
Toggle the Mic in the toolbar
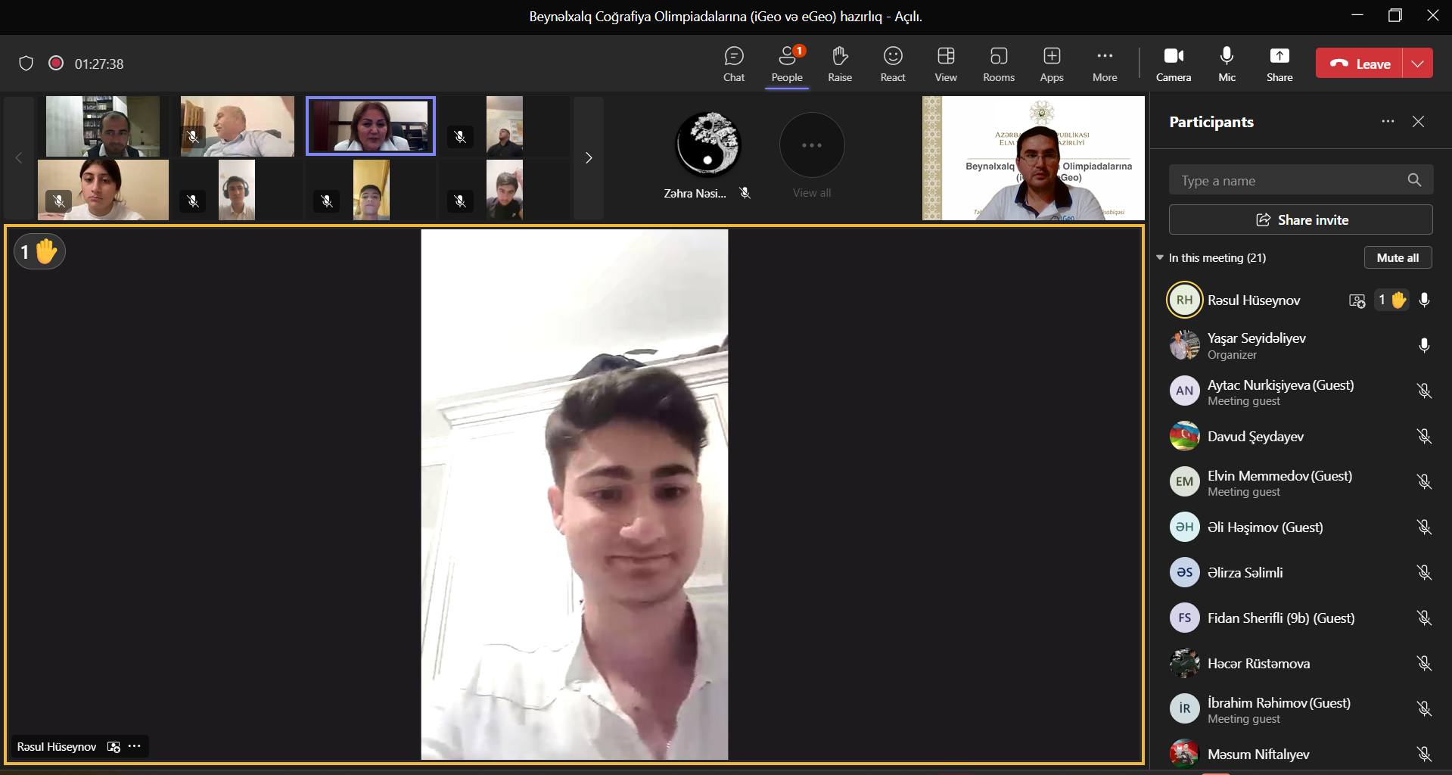tap(1227, 64)
